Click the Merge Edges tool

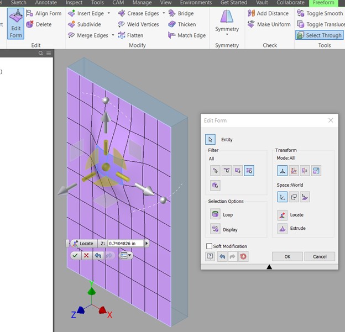[88, 35]
